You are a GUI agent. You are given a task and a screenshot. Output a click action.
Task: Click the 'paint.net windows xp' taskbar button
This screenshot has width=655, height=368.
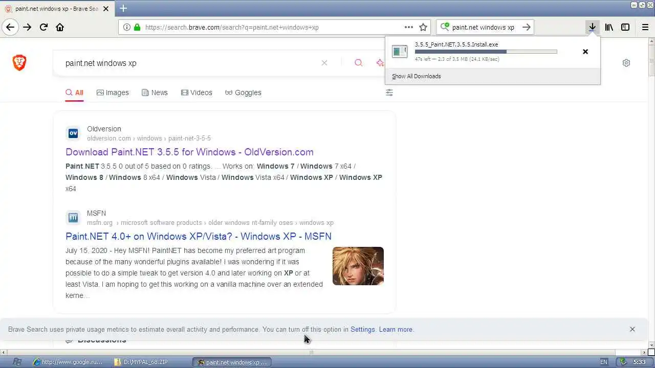click(232, 362)
